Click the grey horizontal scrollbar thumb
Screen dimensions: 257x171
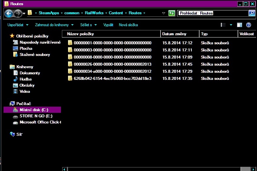(245, 169)
